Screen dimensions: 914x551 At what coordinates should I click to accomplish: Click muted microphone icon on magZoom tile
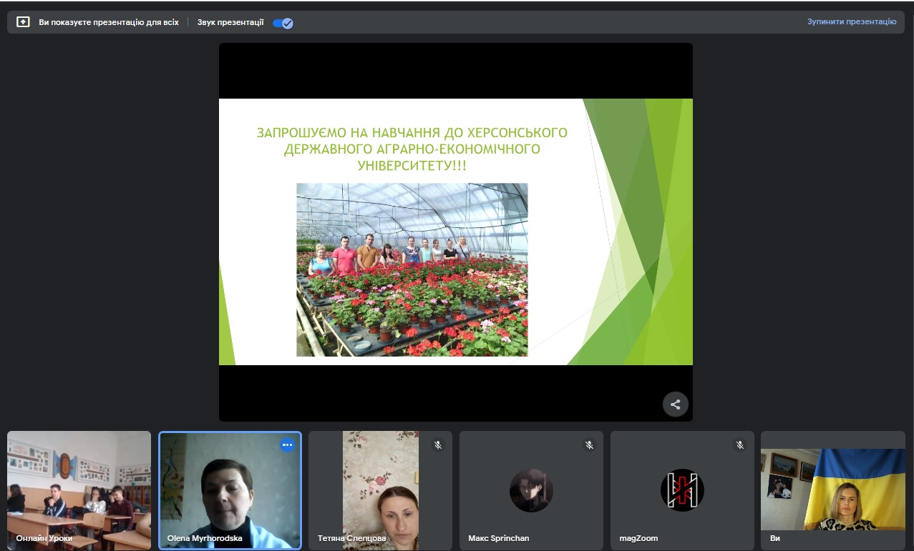(740, 445)
